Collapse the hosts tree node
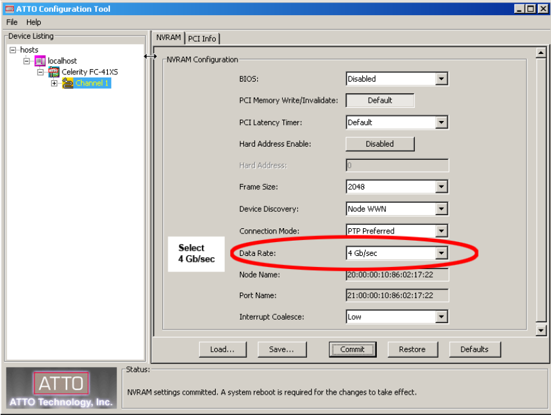Screen dimensions: 551x415 pyautogui.click(x=13, y=50)
